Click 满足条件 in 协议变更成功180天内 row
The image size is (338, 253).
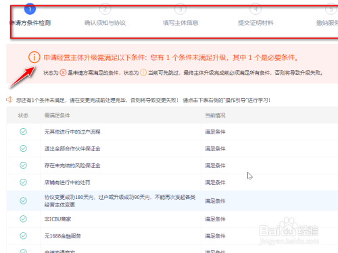(x=215, y=201)
